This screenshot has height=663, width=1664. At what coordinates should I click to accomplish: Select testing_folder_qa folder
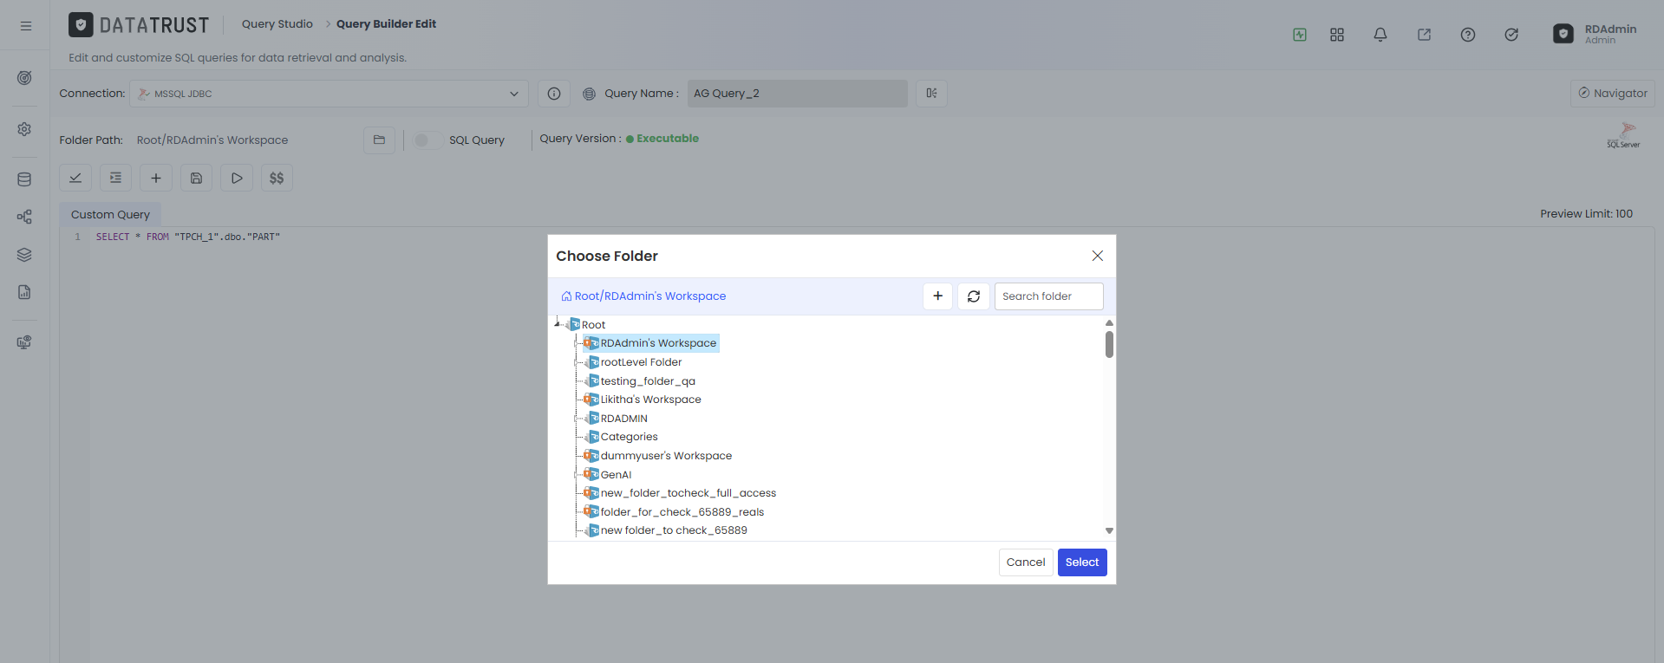click(648, 381)
